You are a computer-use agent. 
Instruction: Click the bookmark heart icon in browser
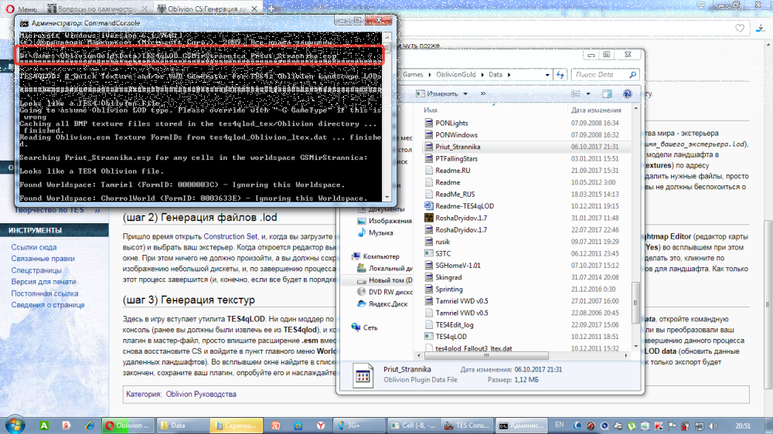click(740, 29)
